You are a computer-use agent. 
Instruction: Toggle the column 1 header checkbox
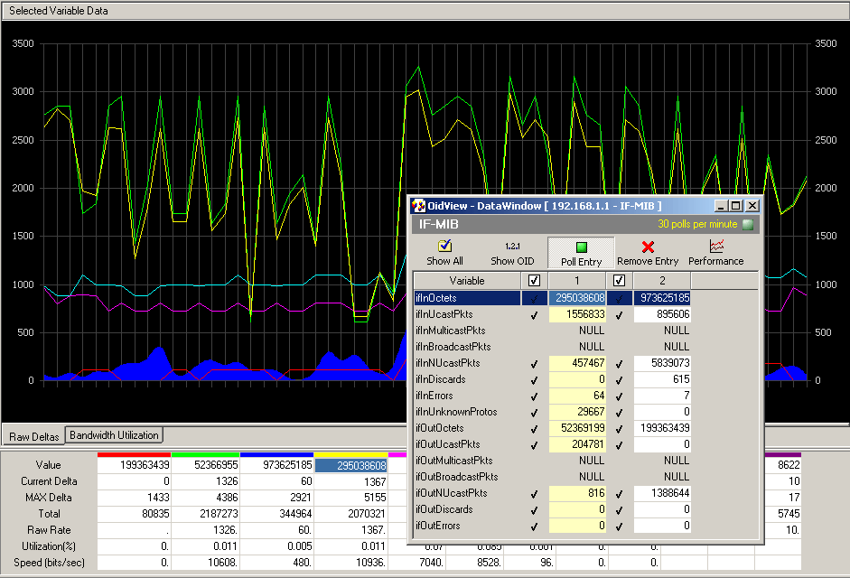[535, 281]
